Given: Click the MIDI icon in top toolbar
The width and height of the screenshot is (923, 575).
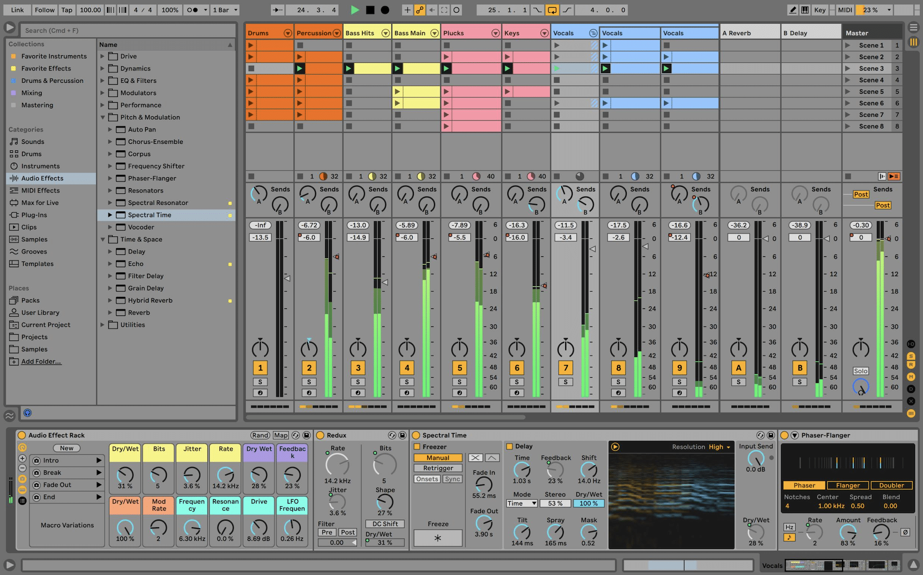Looking at the screenshot, I should [x=842, y=10].
